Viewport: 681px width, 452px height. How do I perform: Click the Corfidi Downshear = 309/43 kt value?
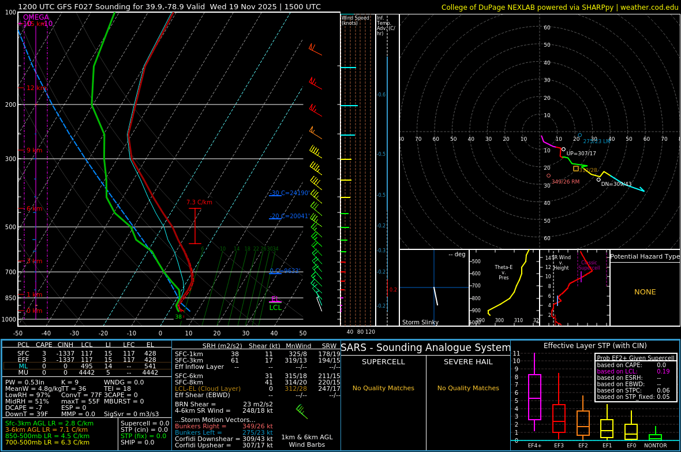coord(224,439)
